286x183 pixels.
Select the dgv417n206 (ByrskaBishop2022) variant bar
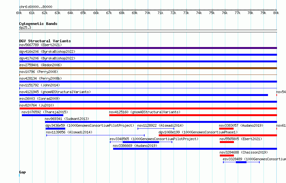pyautogui.click(x=148, y=61)
